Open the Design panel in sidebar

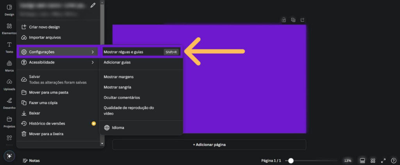9,10
